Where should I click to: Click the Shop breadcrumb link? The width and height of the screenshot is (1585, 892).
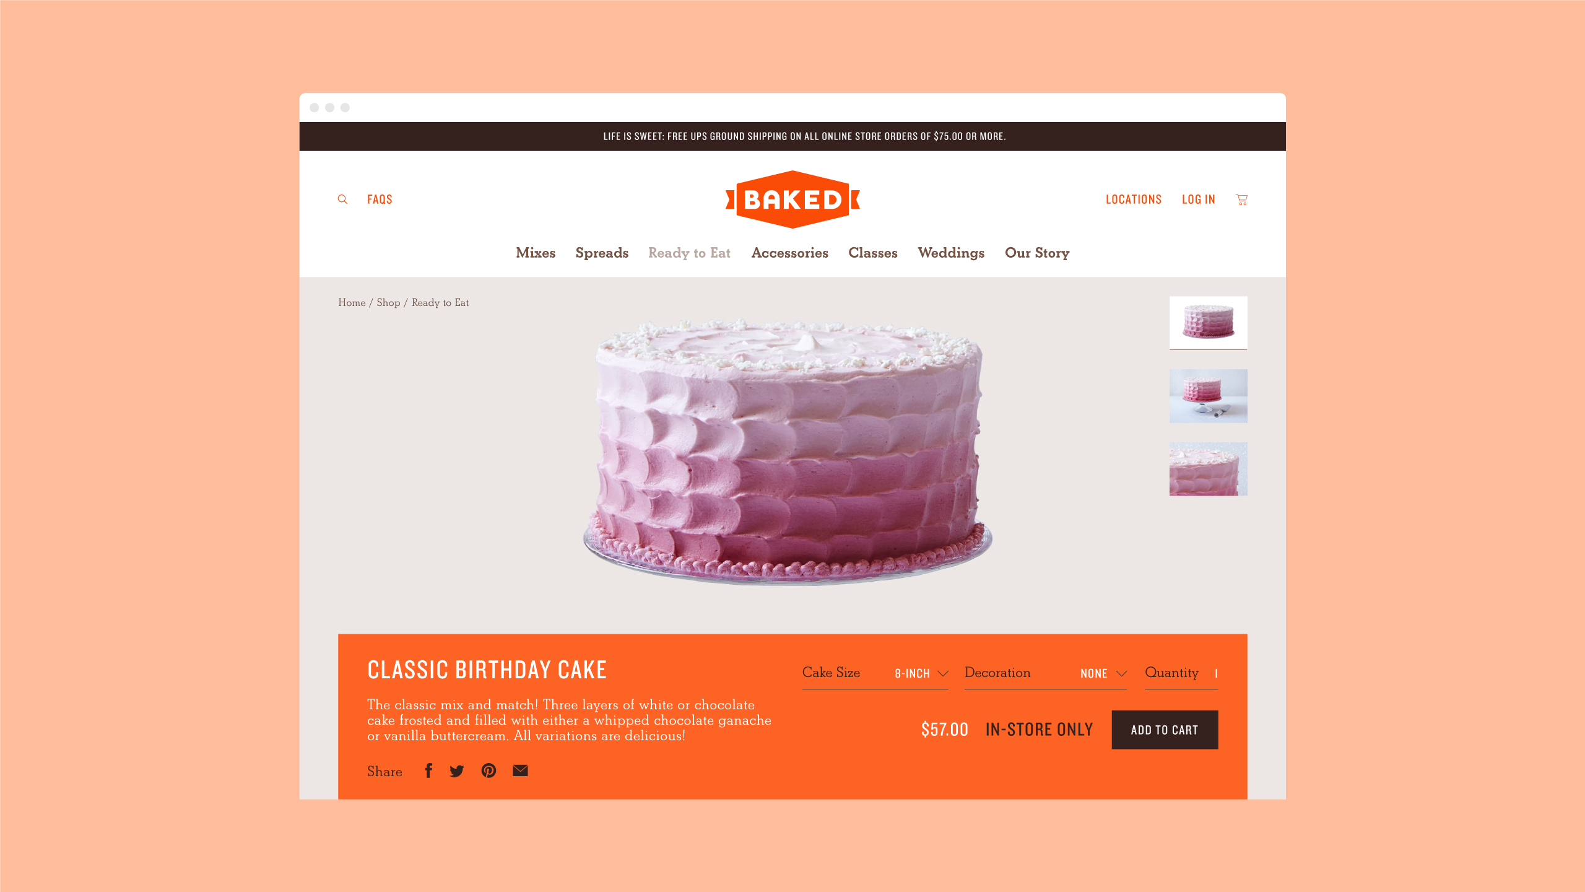(x=388, y=302)
